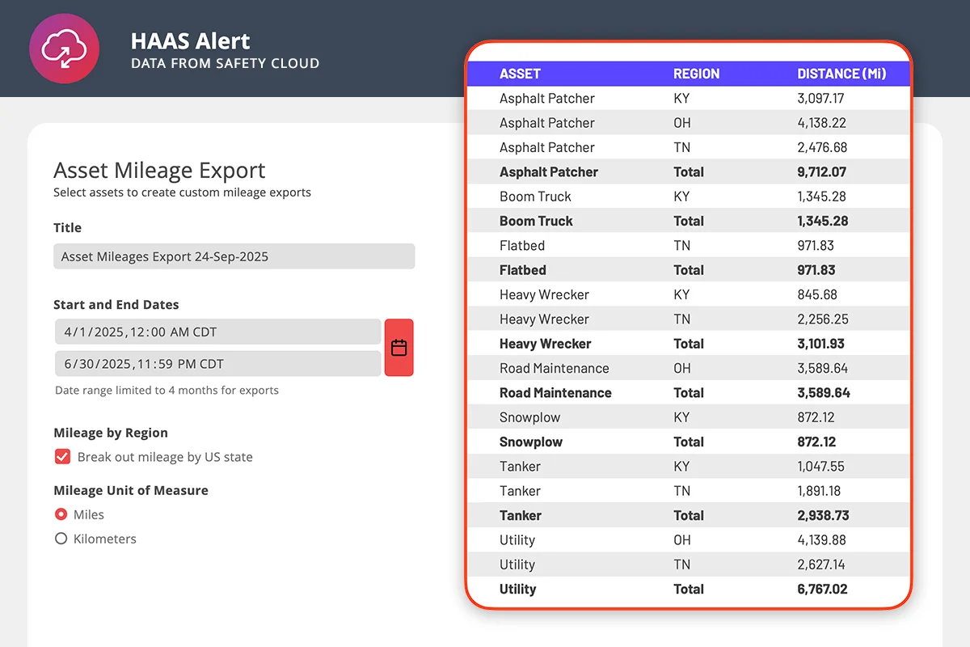The width and height of the screenshot is (970, 647).
Task: Click the end date field
Action: point(217,363)
